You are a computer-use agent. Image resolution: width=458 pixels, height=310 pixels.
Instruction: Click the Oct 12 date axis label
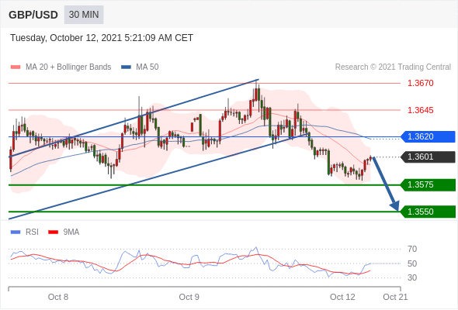[x=342, y=297]
